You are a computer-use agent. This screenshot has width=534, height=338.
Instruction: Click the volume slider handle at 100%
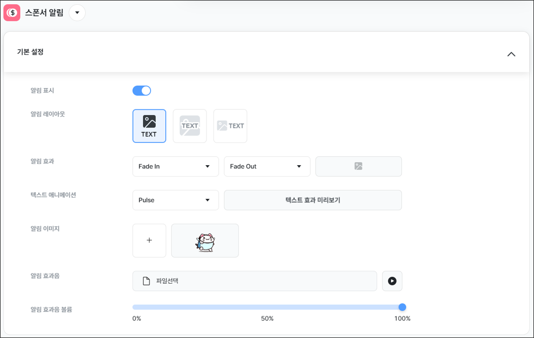[x=402, y=307]
